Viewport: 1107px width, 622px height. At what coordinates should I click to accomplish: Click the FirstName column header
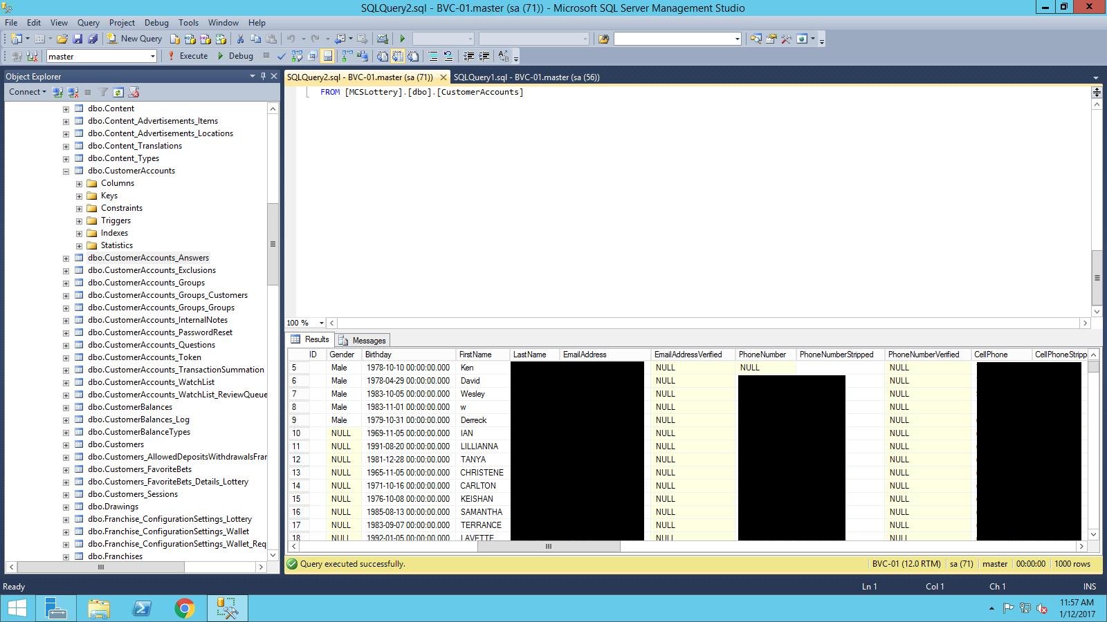pos(483,355)
